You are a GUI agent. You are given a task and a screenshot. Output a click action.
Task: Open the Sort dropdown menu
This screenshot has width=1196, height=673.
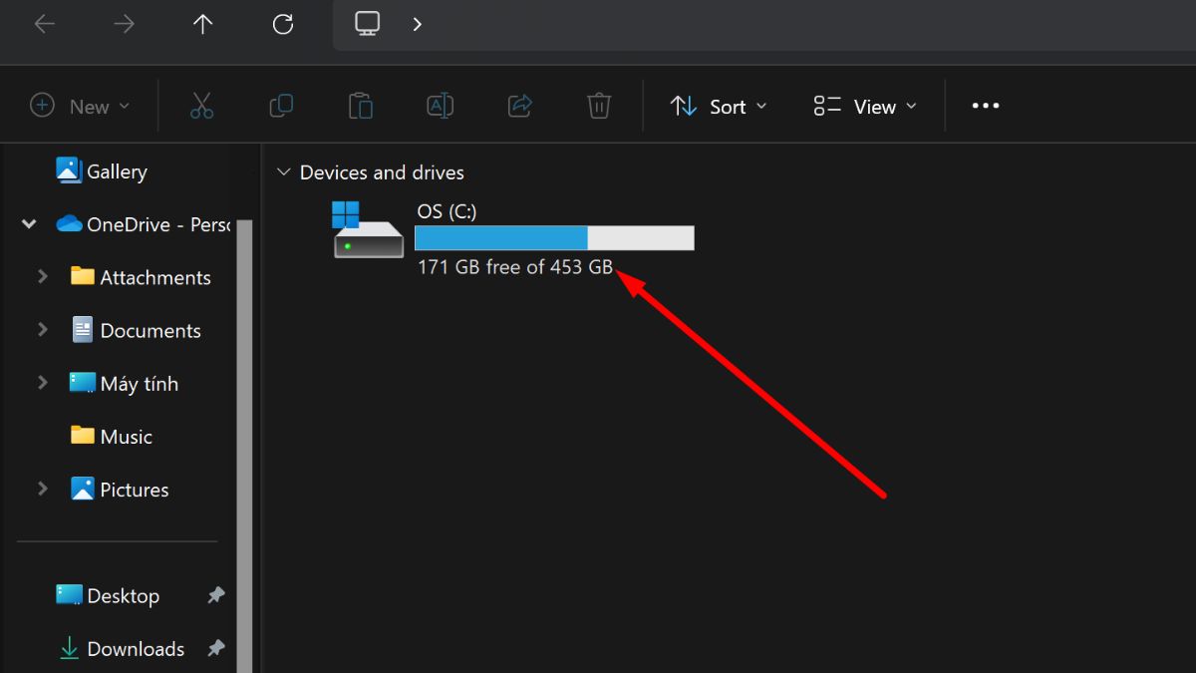pyautogui.click(x=719, y=106)
